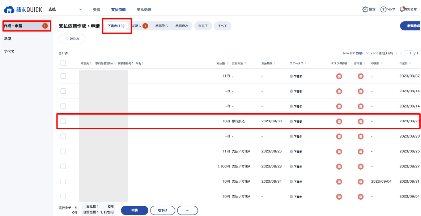This screenshot has width=421, height=216.
Task: Check the row created 2023/08/07
Action: click(63, 76)
